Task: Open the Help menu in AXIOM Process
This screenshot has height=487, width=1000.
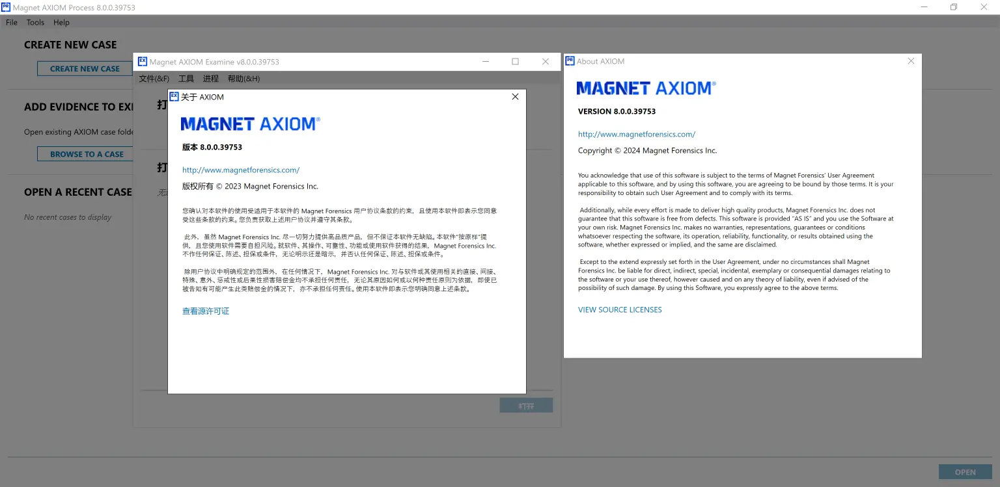Action: [61, 22]
